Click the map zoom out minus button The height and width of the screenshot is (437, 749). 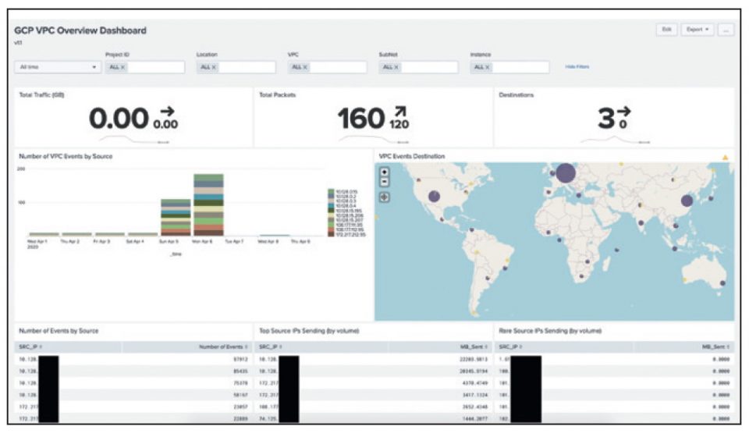click(385, 182)
